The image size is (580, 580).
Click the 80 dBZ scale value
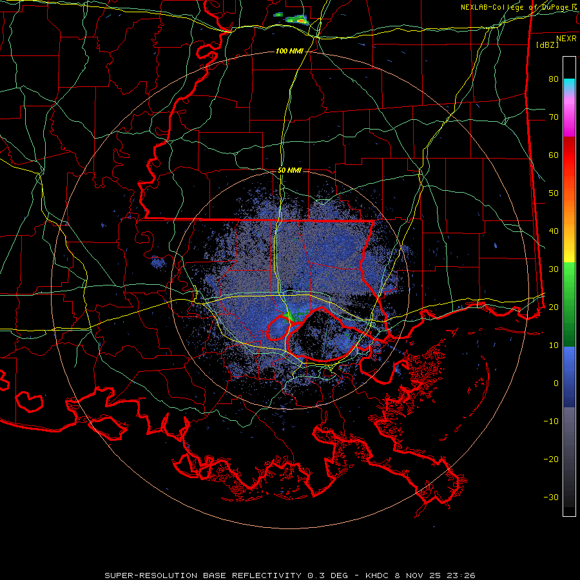554,79
